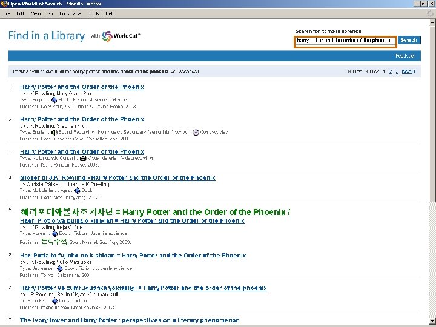Click the book icon in the Gloser til J.K. Rowling result

click(78, 191)
